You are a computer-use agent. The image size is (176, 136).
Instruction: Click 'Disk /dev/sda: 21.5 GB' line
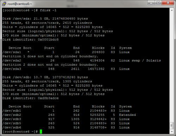45,19
